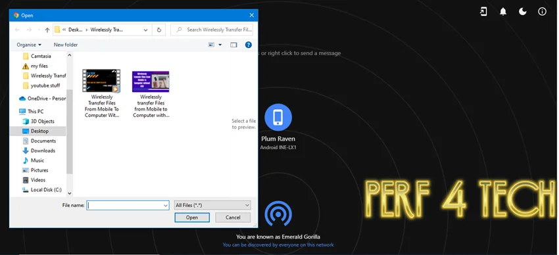Click the Cancel button
This screenshot has width=559, height=255.
(233, 218)
